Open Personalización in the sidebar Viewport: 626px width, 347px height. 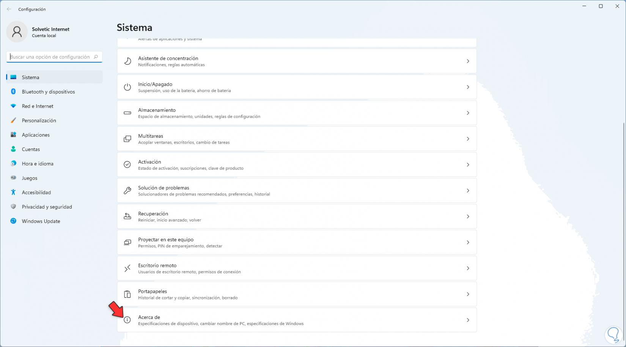tap(39, 120)
